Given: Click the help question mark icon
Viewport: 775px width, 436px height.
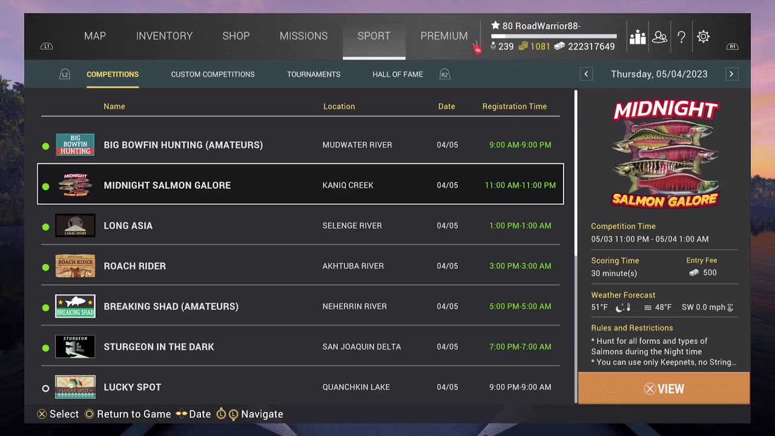Looking at the screenshot, I should click(x=681, y=37).
